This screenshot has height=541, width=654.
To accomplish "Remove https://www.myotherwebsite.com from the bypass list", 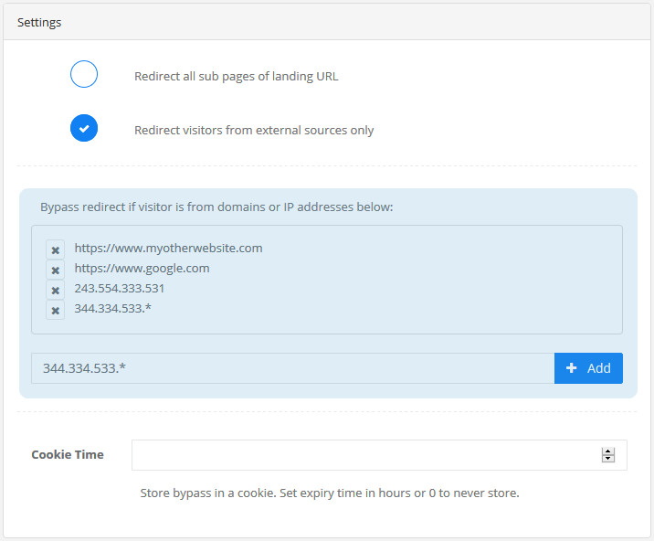I will (56, 249).
